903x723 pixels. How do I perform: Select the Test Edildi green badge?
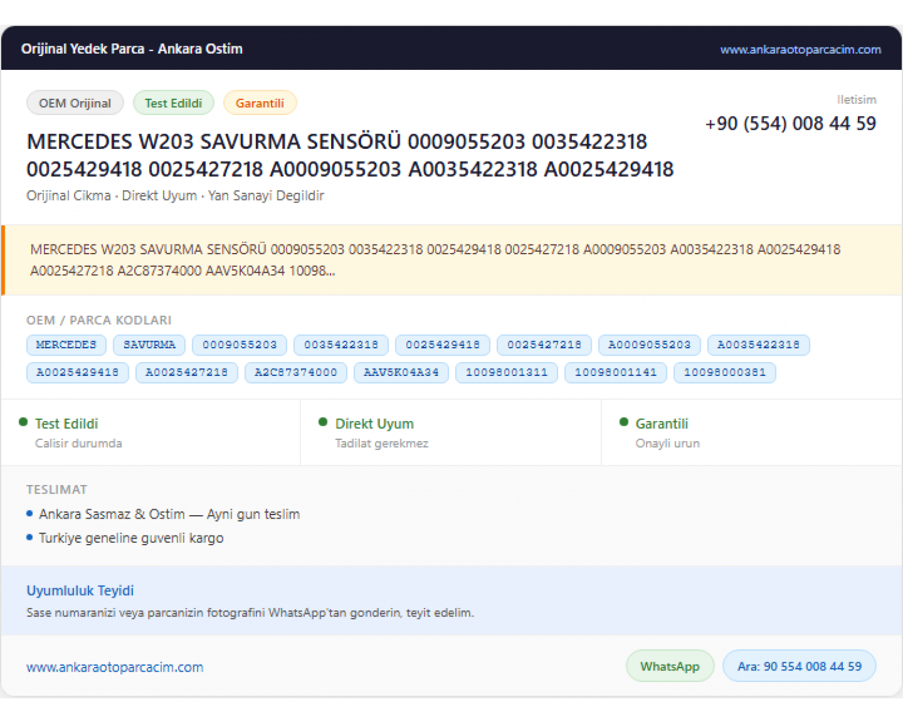(x=173, y=103)
